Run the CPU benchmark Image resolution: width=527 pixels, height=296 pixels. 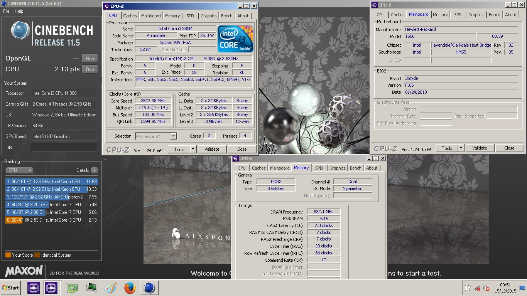90,69
